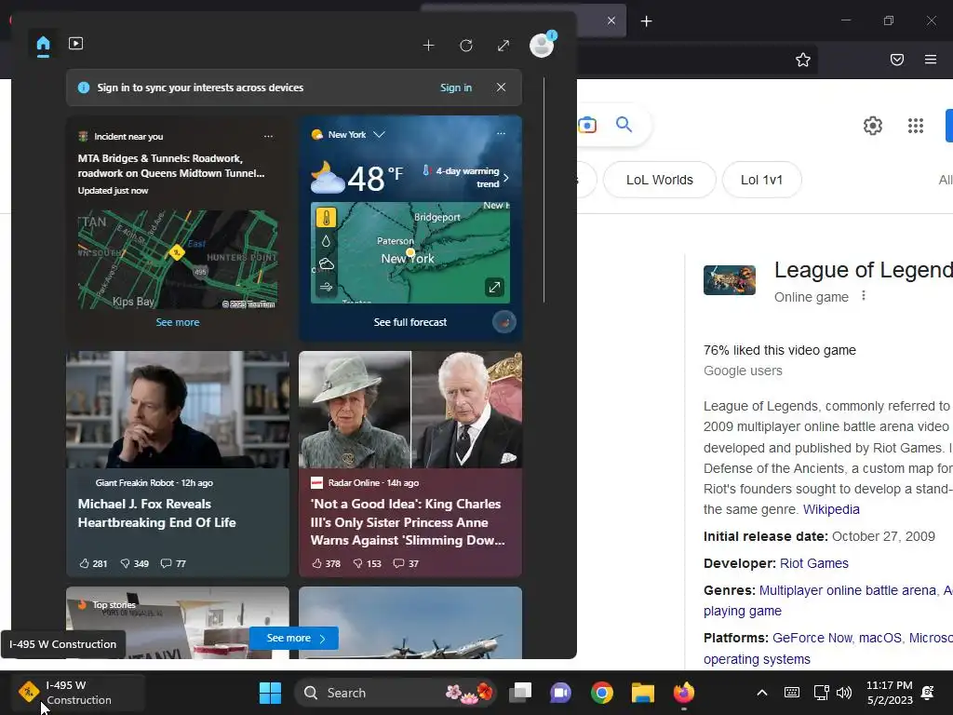Screen dimensions: 953x715
Task: Select the wind map layer icon
Action: click(x=327, y=287)
